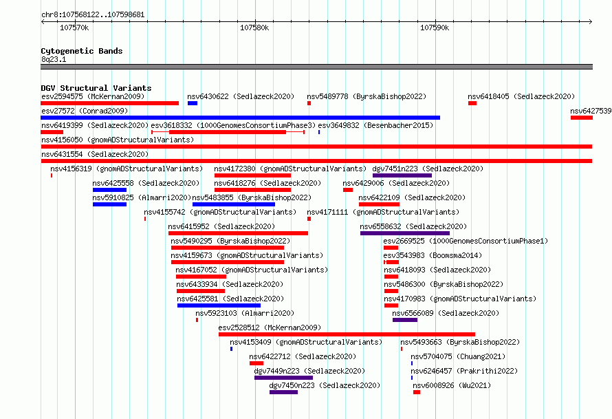Select nsv6566089 (Sedlazeck2020) label
Image resolution: width=612 pixels, height=419 pixels.
tap(446, 313)
